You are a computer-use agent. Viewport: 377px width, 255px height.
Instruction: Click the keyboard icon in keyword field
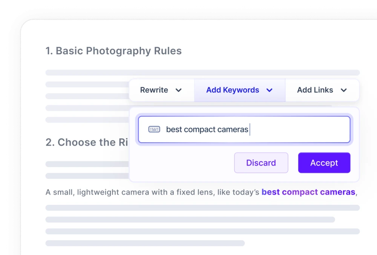click(154, 129)
